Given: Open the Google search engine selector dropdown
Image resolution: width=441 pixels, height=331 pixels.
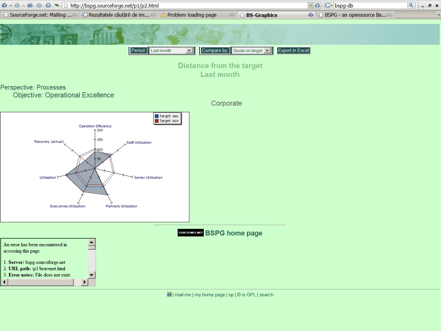Looking at the screenshot, I should (329, 5).
